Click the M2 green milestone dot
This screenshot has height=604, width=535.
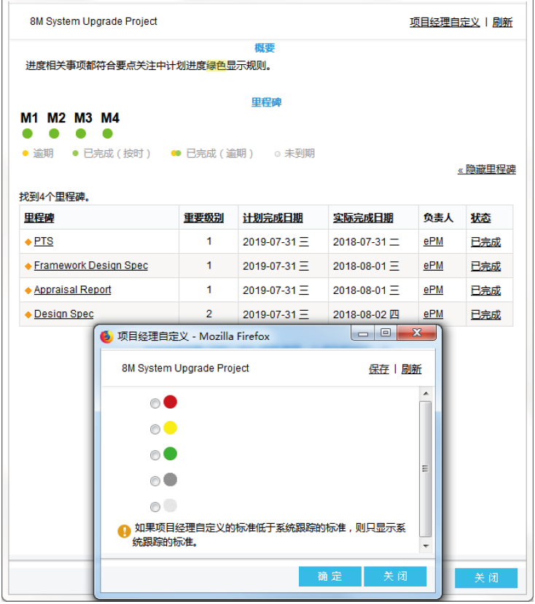click(54, 133)
